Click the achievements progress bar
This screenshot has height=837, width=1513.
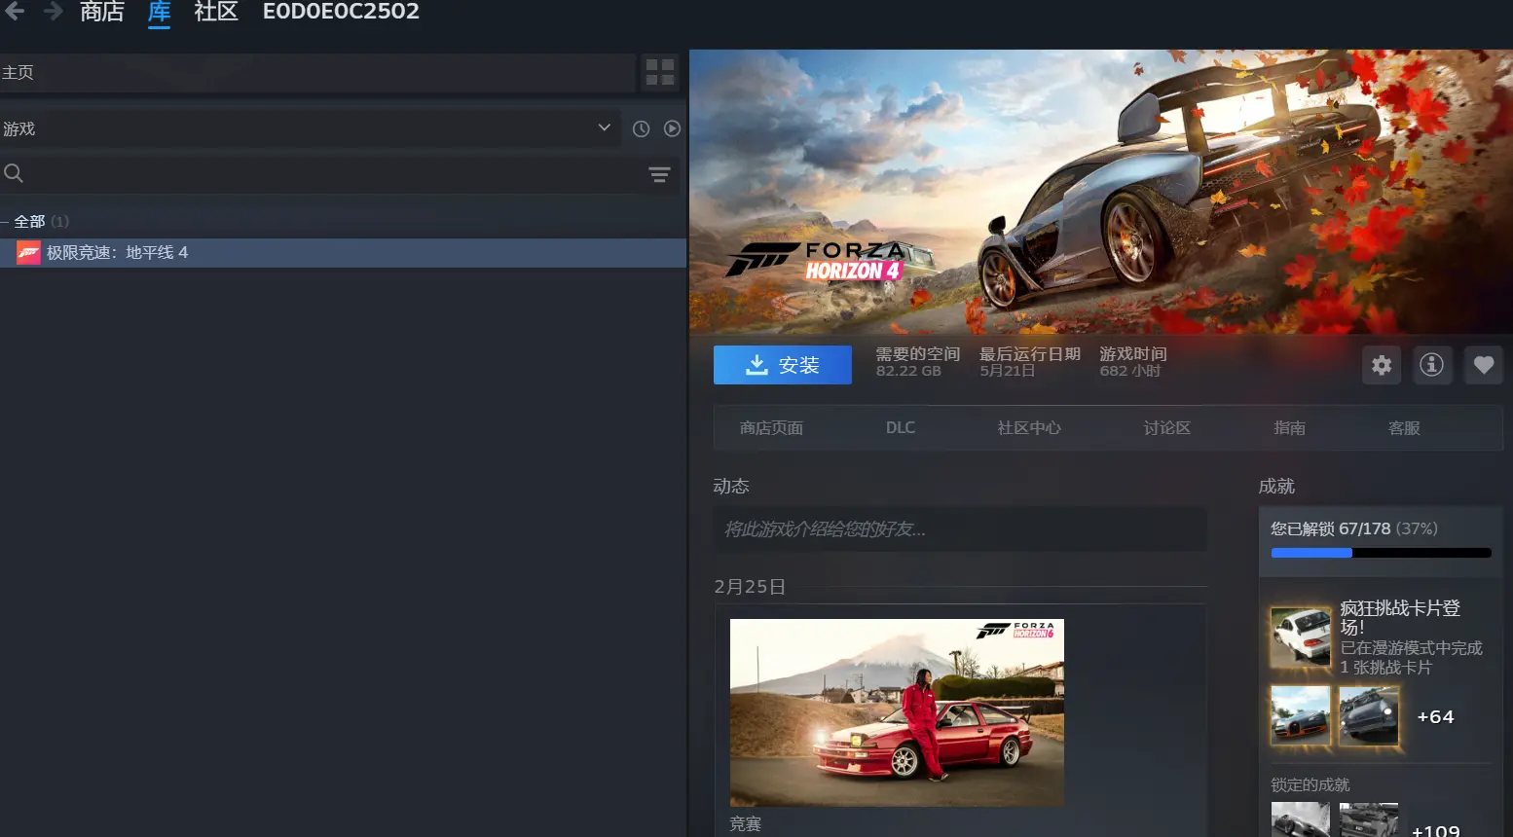[1381, 553]
